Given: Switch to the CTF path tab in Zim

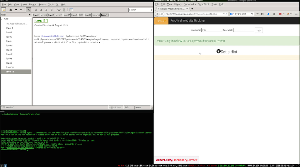Looking at the screenshot, I should pyautogui.click(x=81, y=15).
